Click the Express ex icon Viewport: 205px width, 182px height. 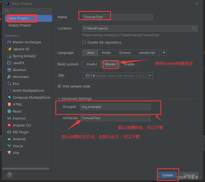click(x=9, y=118)
